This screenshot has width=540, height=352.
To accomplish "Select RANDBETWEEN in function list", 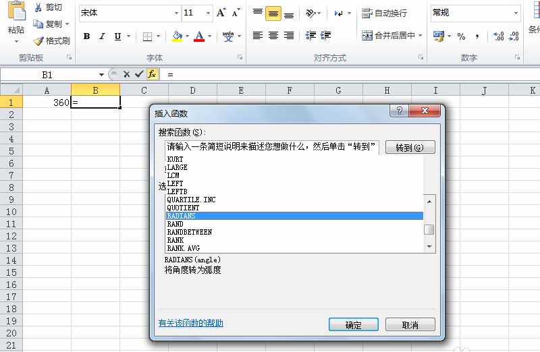I will click(x=294, y=232).
